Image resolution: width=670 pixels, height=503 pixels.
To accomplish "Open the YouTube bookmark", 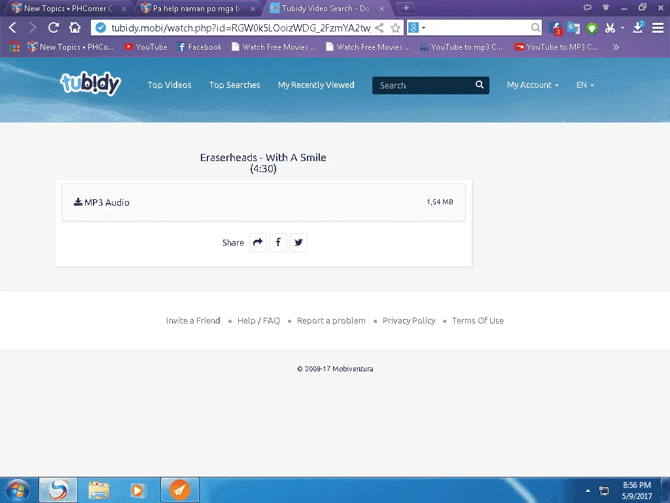I will pyautogui.click(x=146, y=47).
